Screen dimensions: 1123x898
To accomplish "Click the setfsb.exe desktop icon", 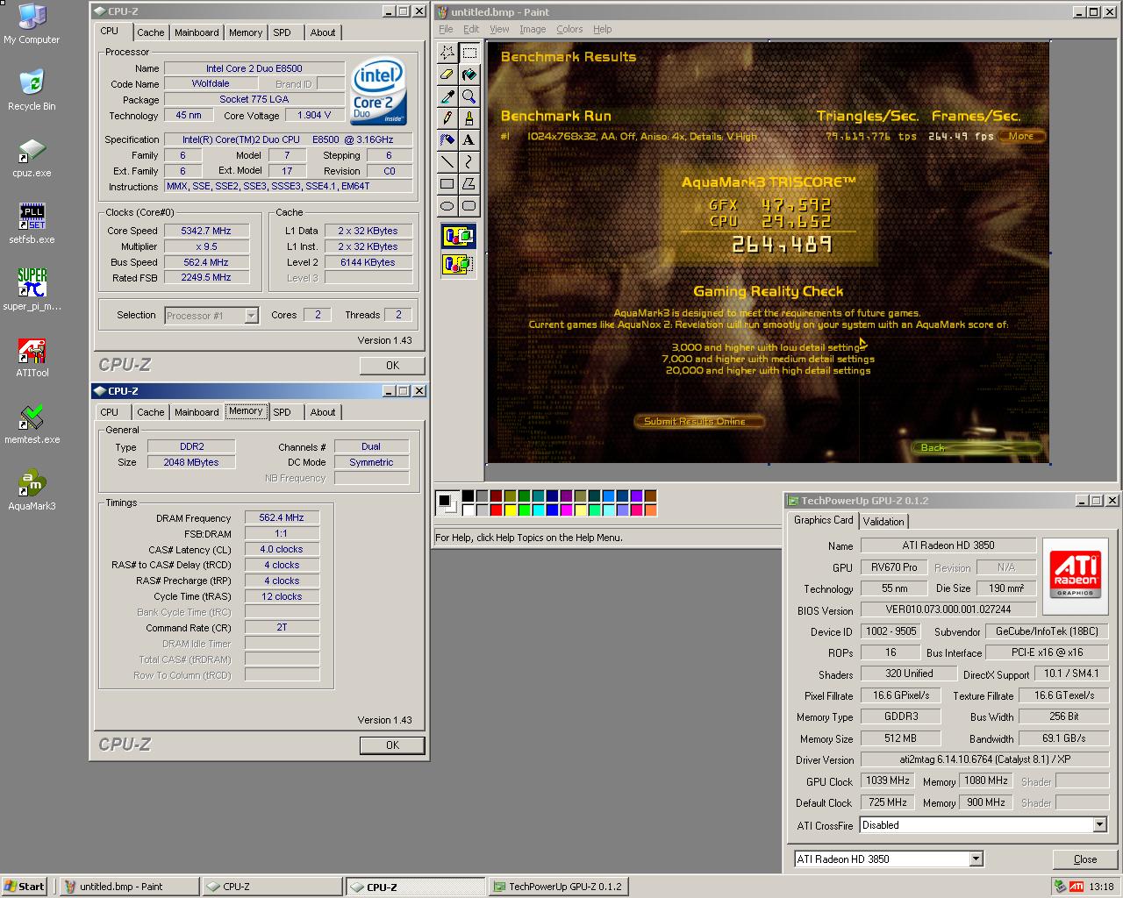I will (32, 224).
